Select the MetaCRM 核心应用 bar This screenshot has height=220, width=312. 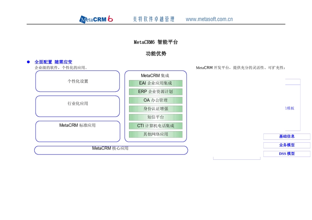(111, 150)
